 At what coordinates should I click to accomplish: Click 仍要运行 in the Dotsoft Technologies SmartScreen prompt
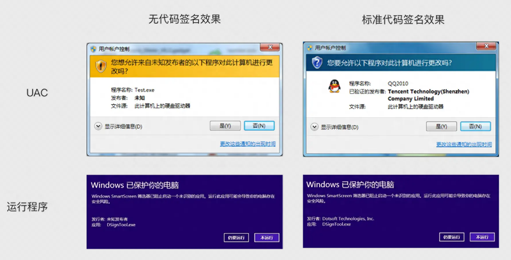point(452,237)
